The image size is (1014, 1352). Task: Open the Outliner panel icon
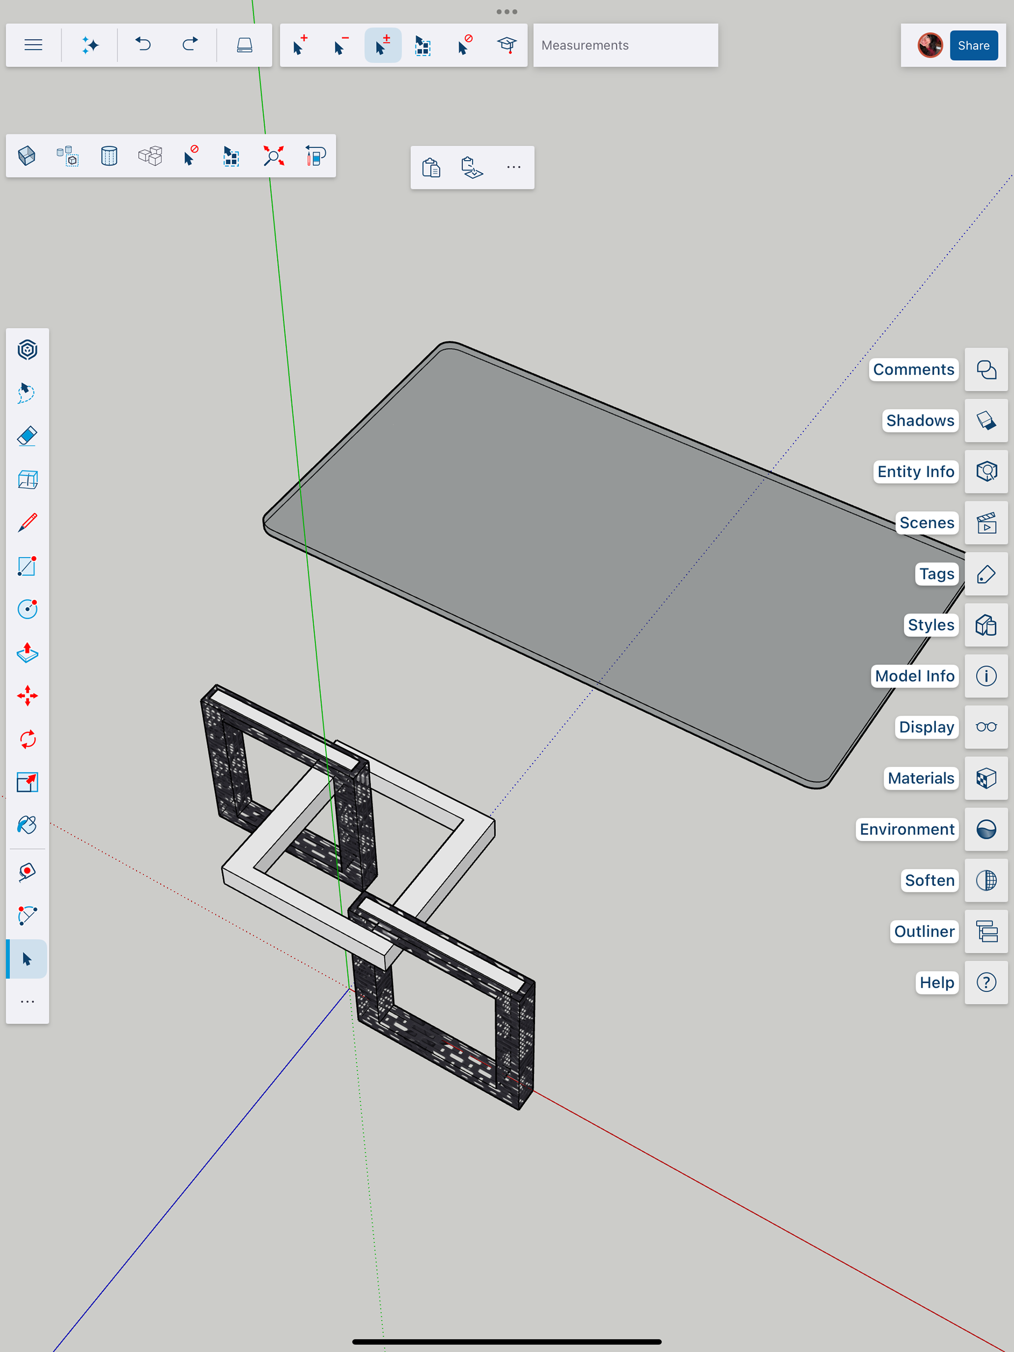(x=986, y=932)
